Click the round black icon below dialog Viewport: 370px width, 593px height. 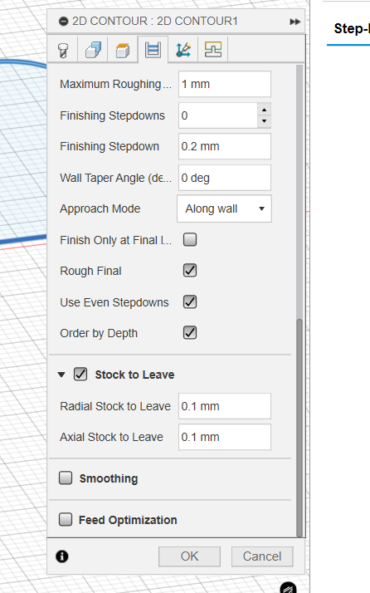tap(289, 589)
